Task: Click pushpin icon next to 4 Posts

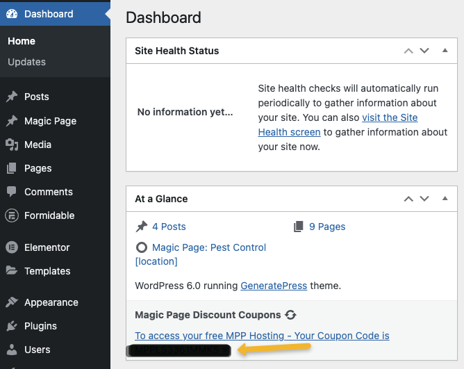Action: [x=142, y=227]
